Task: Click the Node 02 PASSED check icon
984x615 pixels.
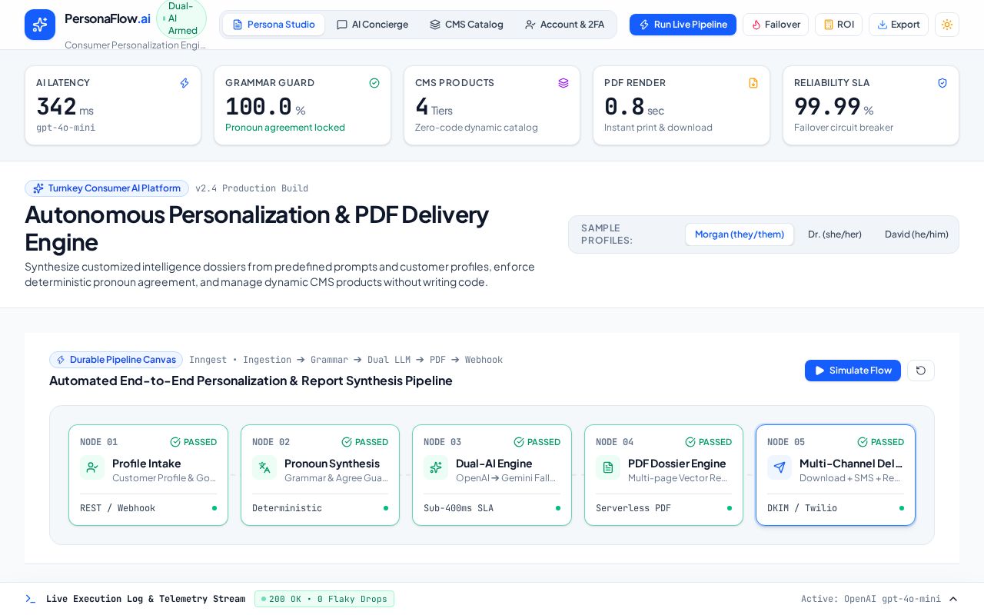Action: coord(347,442)
